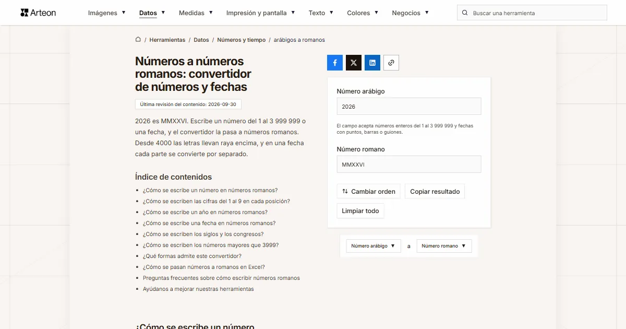The width and height of the screenshot is (626, 329).
Task: Go to ¿Cómo se escribe una fecha en números romanos?
Action: pos(209,224)
